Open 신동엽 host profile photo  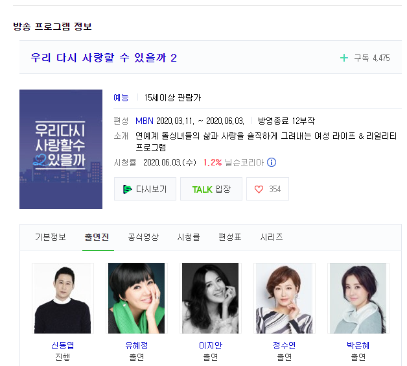click(63, 298)
